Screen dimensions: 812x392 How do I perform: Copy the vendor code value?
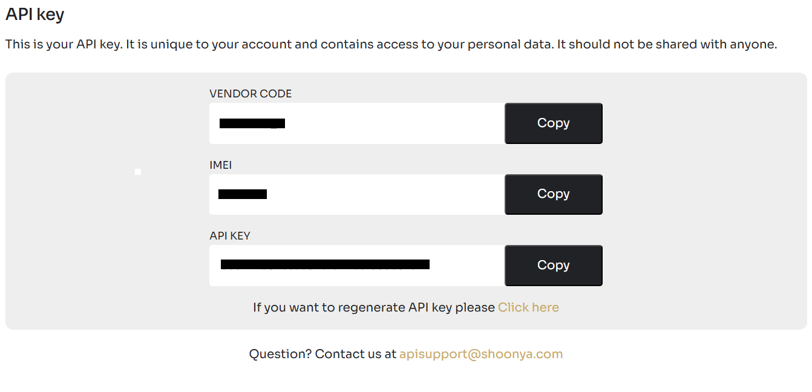[554, 123]
